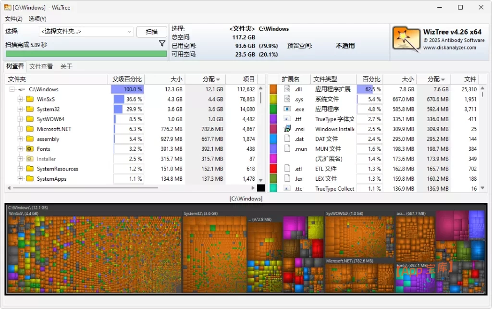Open the 选择文件夹 dropdown
This screenshot has height=309, width=492.
pos(129,32)
